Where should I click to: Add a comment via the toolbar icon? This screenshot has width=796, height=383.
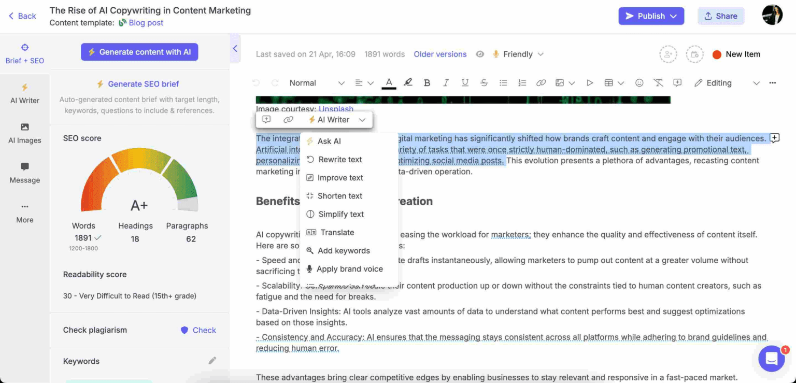(677, 82)
